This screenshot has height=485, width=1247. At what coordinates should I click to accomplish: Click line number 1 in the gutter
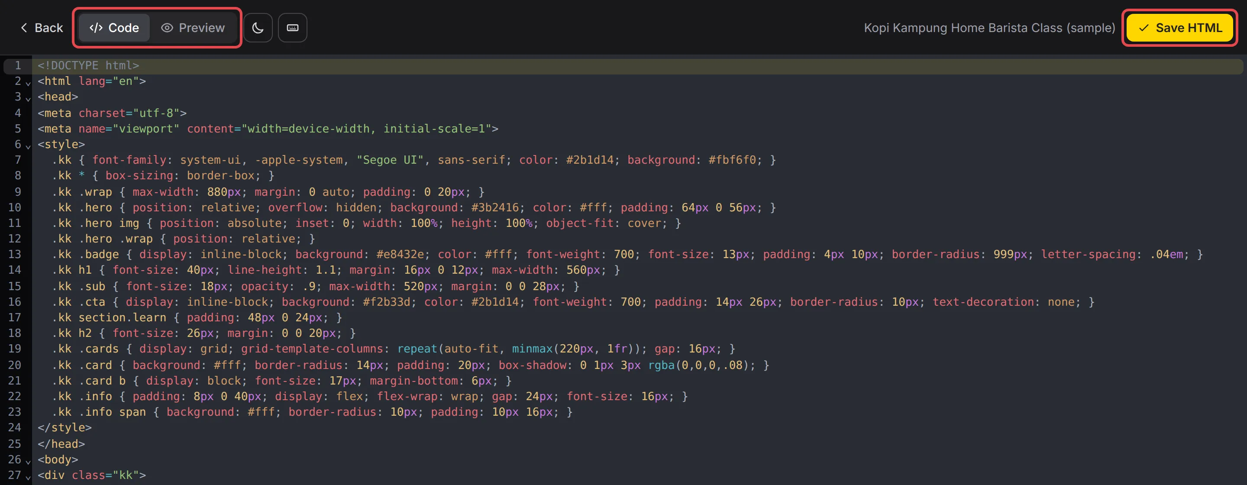[x=18, y=65]
